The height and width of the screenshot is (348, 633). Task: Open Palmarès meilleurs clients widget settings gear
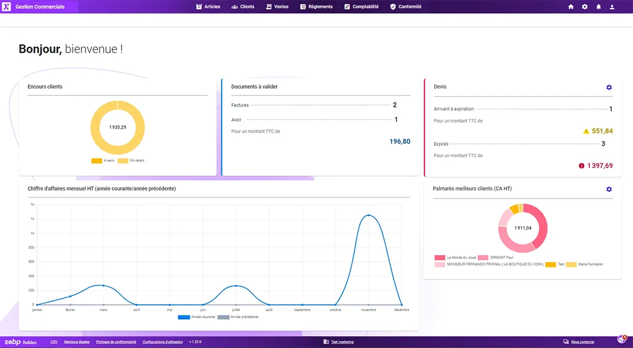click(x=609, y=189)
